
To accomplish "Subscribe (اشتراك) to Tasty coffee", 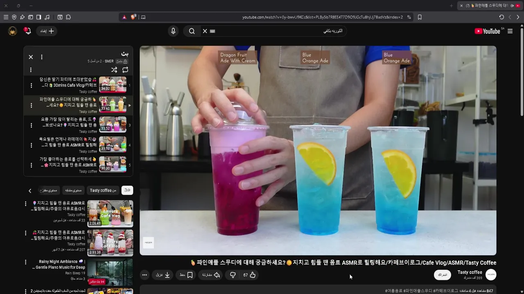I will [x=443, y=275].
